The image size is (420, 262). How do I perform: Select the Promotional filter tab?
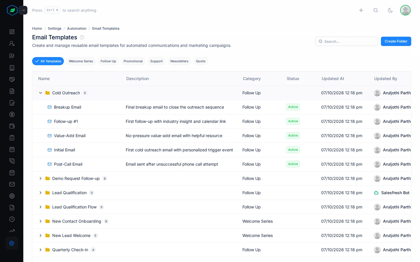click(133, 61)
